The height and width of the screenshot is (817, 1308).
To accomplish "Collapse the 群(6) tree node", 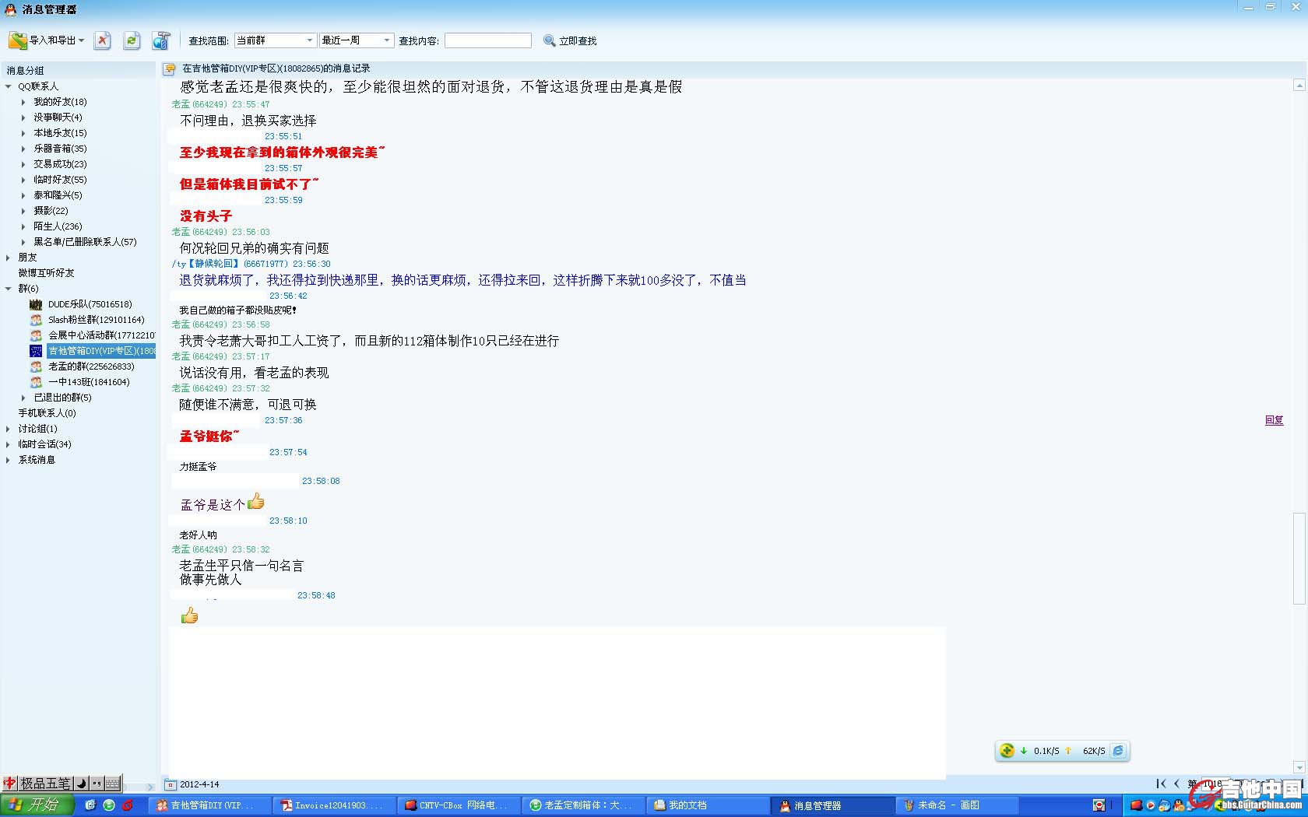I will 9,289.
